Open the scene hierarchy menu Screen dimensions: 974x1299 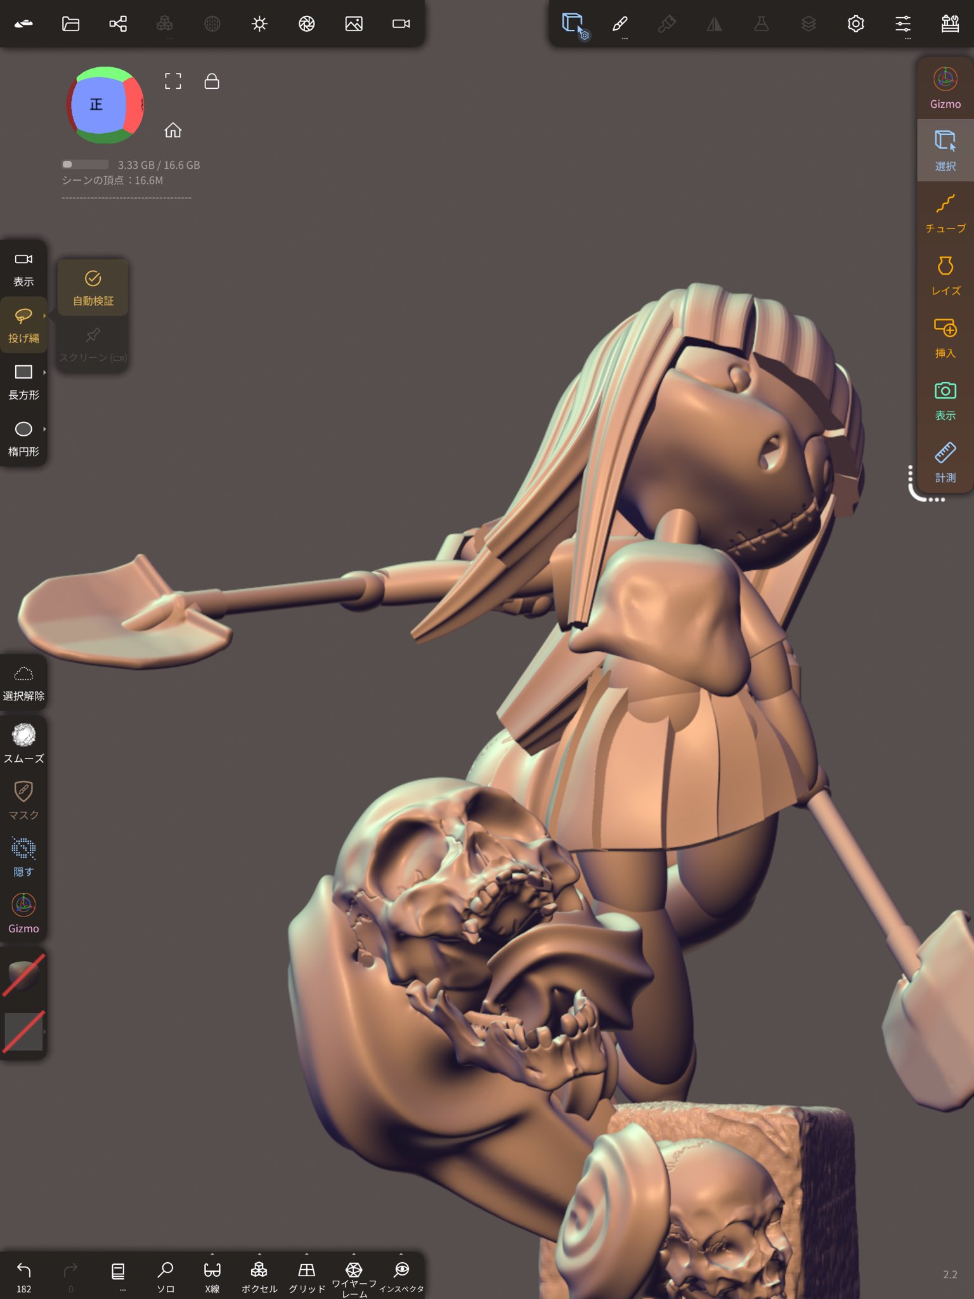coord(118,24)
